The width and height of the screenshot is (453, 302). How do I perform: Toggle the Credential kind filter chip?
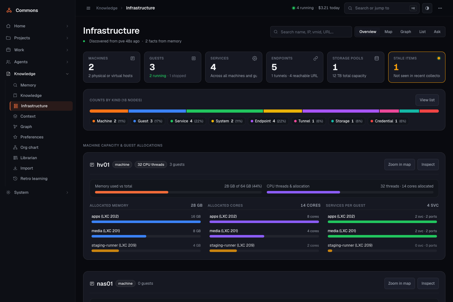pyautogui.click(x=388, y=121)
